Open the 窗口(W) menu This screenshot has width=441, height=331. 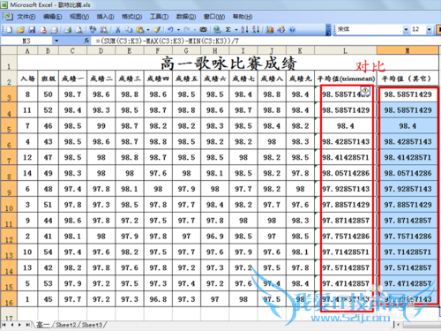point(214,17)
